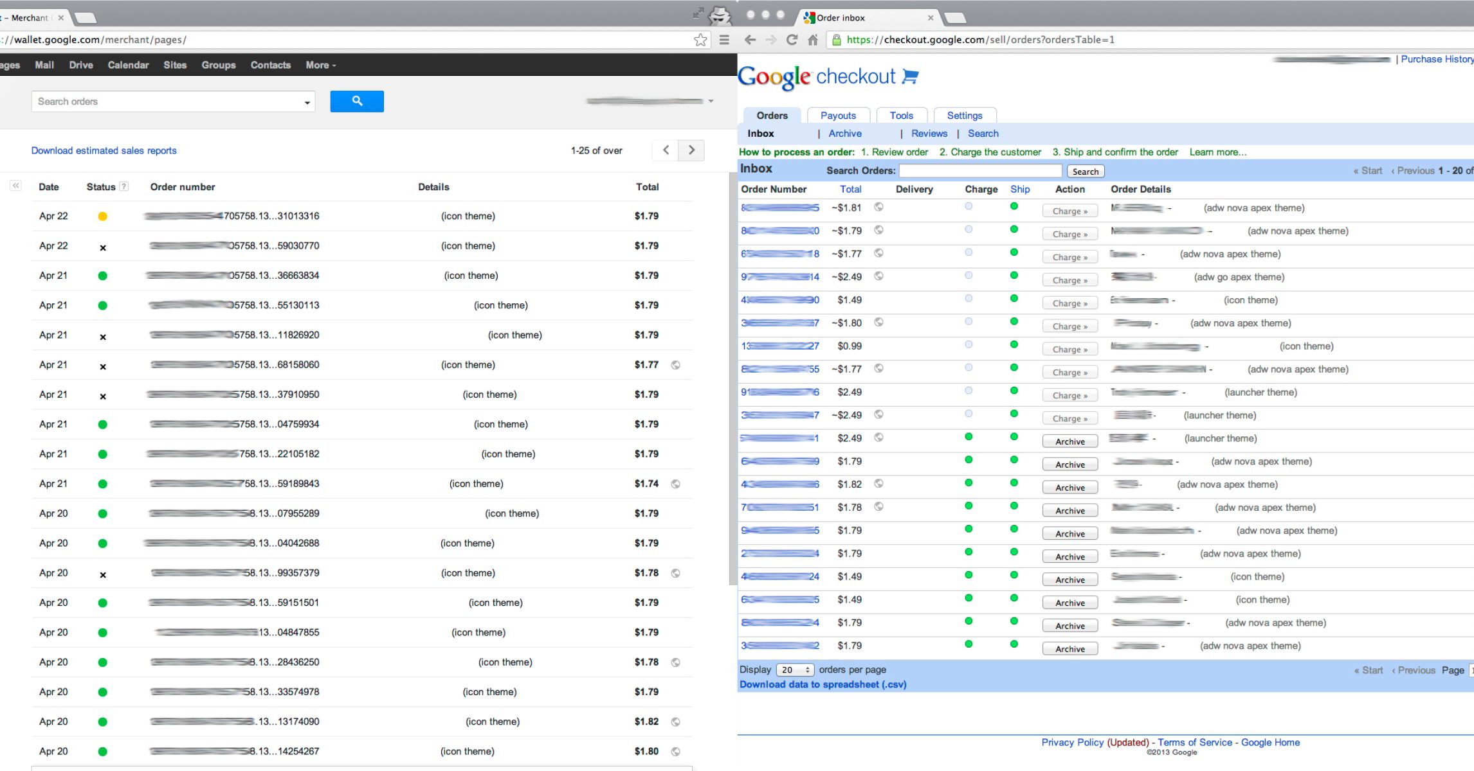Switch to the Payouts tab
This screenshot has height=771, width=1474.
837,116
